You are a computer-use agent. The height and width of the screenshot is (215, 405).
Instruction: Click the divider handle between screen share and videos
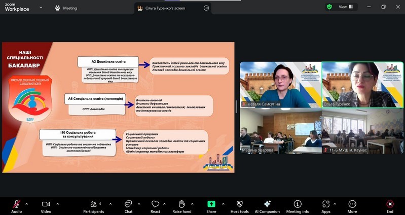coord(237,107)
